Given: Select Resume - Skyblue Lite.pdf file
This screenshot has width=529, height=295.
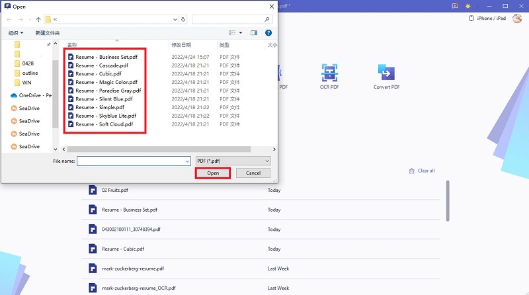Looking at the screenshot, I should click(106, 116).
